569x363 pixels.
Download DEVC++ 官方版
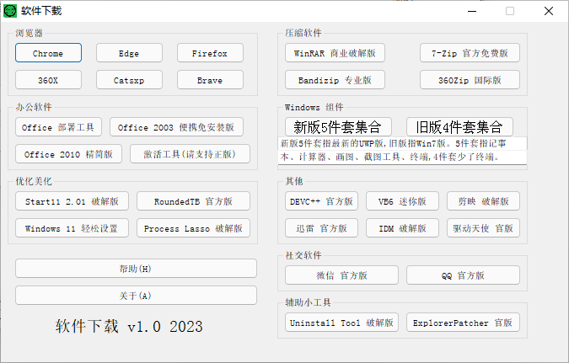pos(321,201)
